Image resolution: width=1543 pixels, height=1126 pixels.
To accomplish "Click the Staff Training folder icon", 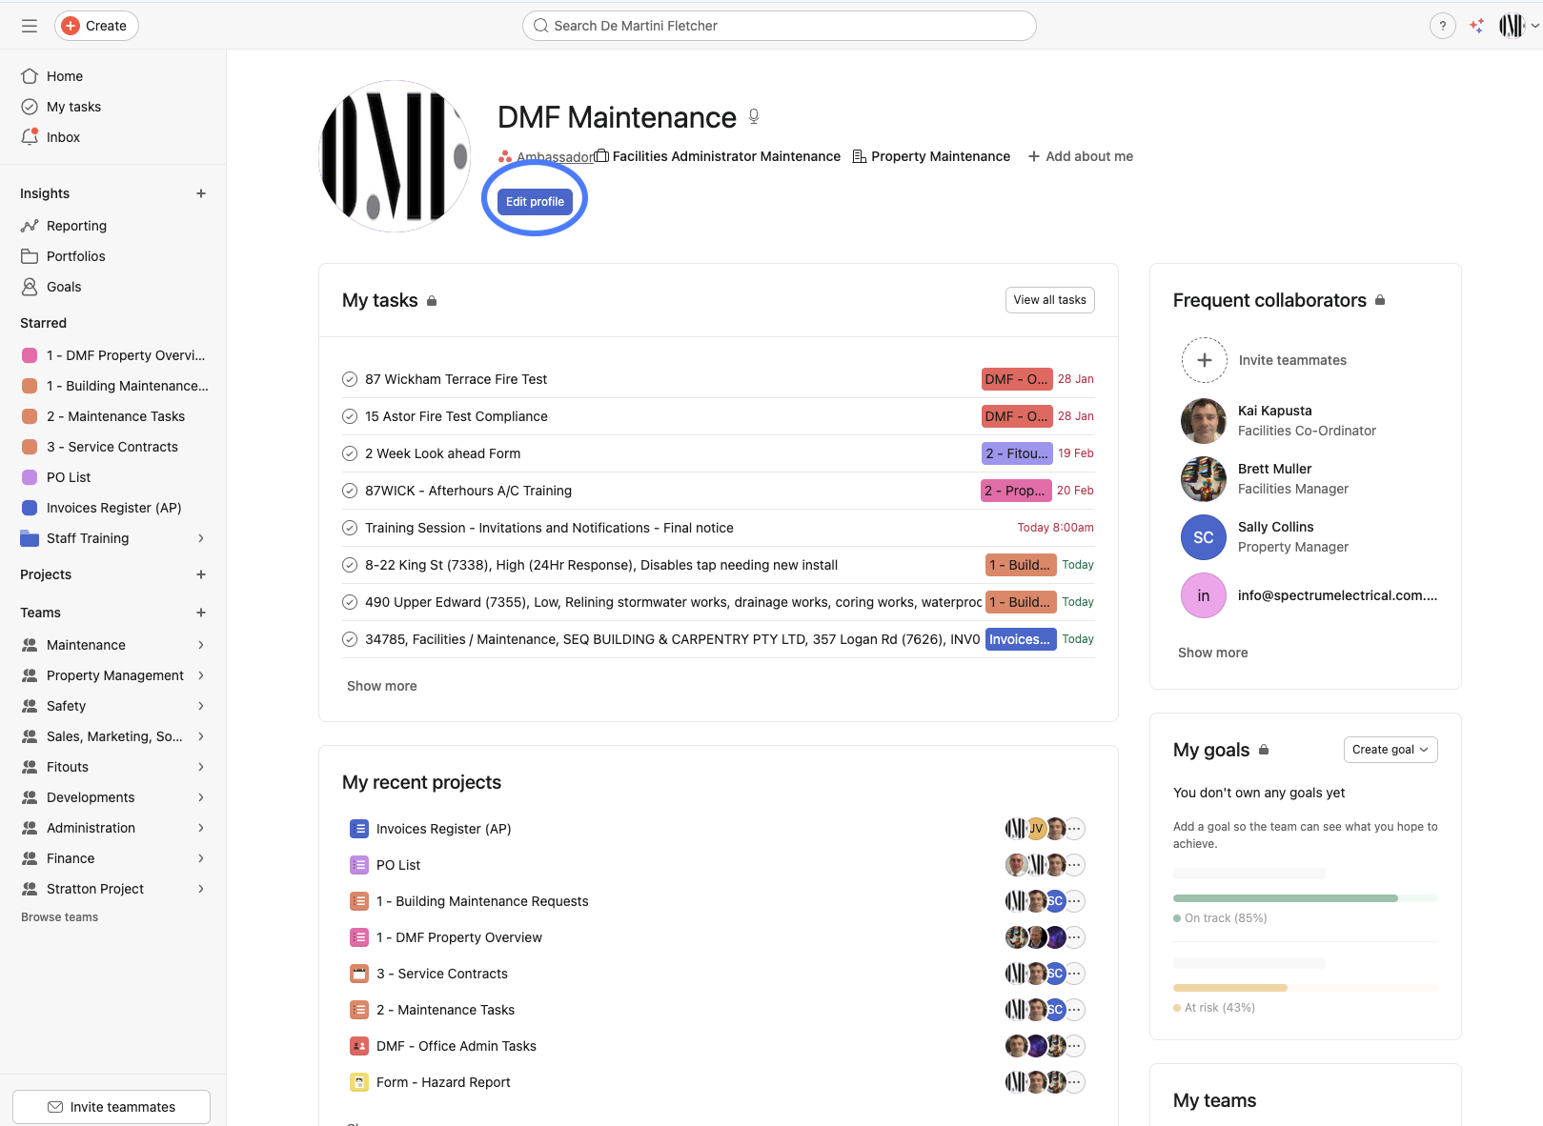I will (x=30, y=538).
